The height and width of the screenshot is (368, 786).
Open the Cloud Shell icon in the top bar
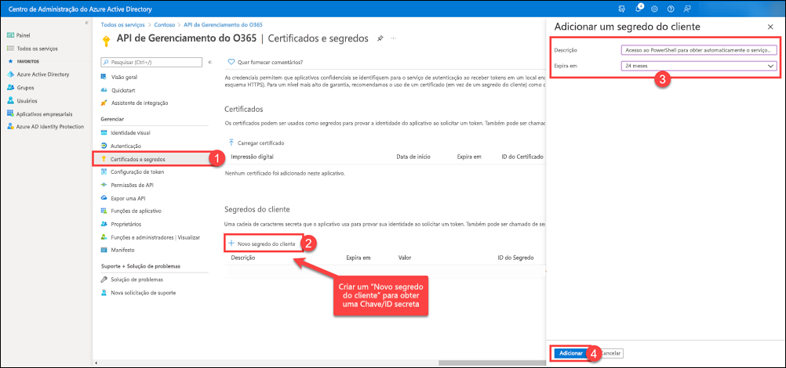pyautogui.click(x=622, y=9)
